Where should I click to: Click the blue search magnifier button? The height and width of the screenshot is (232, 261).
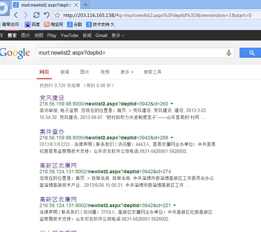click(250, 53)
